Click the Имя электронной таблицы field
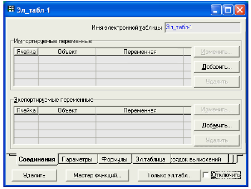This screenshot has width=251, height=189. coord(203,27)
